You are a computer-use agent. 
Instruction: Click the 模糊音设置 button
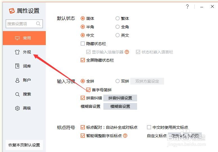coord(120,106)
